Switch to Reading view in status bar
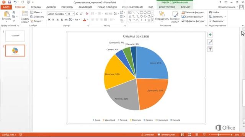The height and width of the screenshot is (137, 245). point(197,135)
